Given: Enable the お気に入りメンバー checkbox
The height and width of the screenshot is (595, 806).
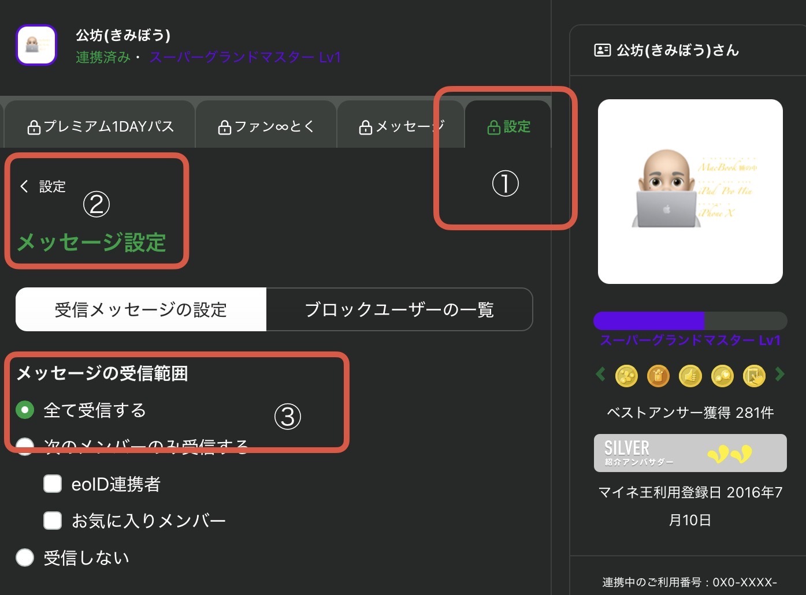Looking at the screenshot, I should (53, 521).
